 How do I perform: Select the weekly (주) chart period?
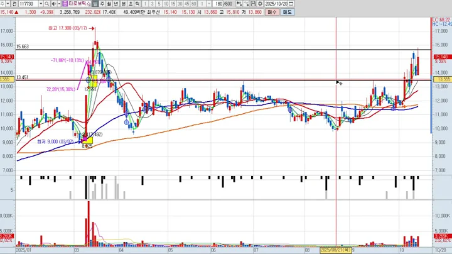click(102, 4)
